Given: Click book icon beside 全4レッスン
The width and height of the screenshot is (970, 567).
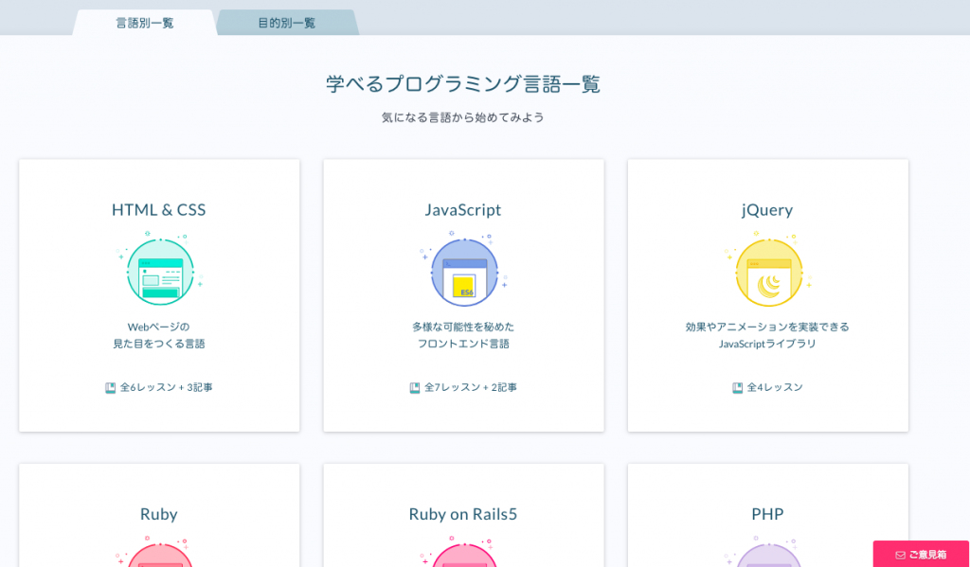Looking at the screenshot, I should click(x=737, y=388).
